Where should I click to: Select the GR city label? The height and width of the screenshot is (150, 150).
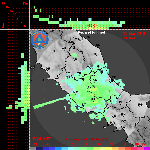(x=48, y=69)
